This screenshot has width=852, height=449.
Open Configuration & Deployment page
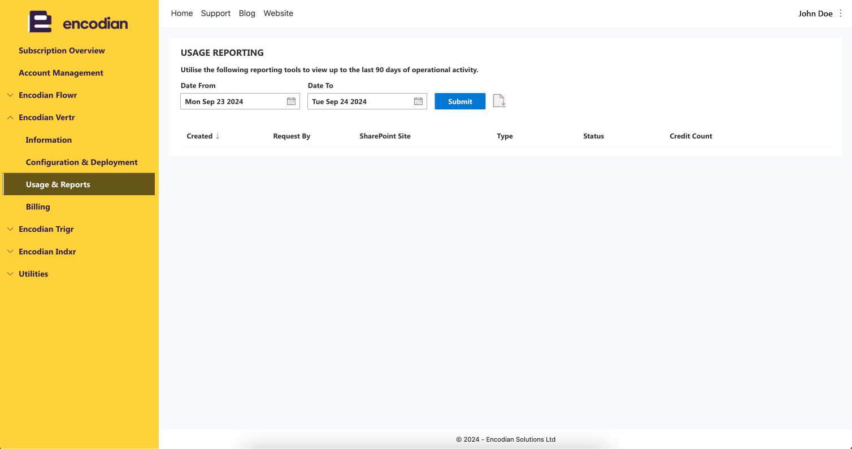[82, 162]
